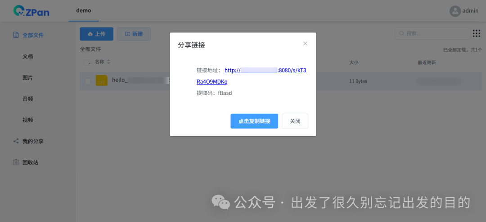The height and width of the screenshot is (222, 486).
Task: Click 点击复制链接 button
Action: coord(254,121)
